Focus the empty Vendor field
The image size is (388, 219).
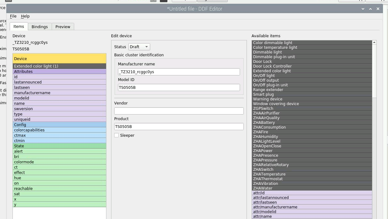click(179, 111)
